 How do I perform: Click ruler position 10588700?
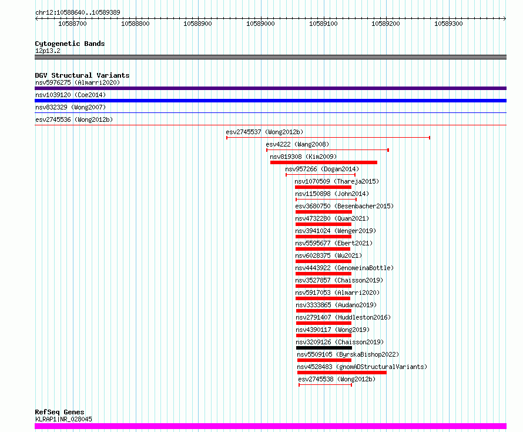(72, 24)
